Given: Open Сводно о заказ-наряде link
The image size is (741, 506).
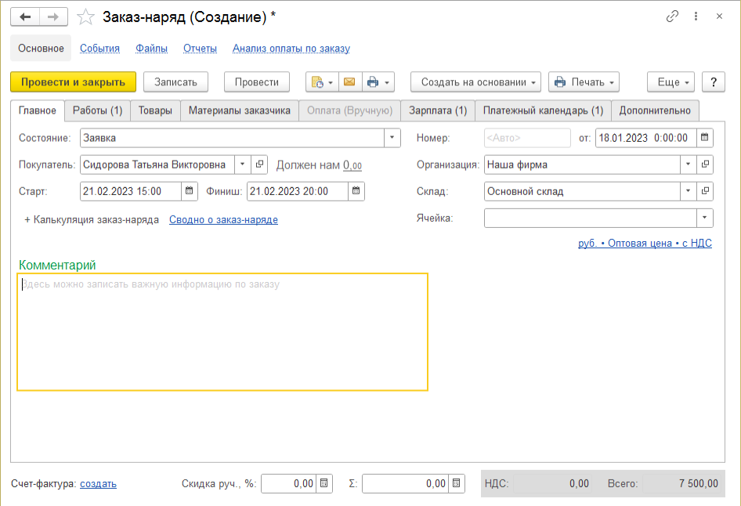Looking at the screenshot, I should [223, 220].
